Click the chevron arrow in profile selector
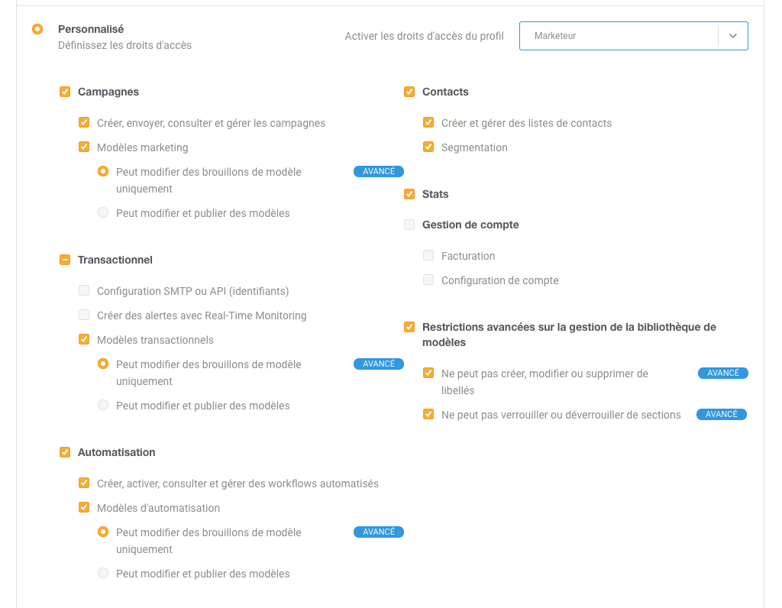This screenshot has height=608, width=782. [732, 36]
